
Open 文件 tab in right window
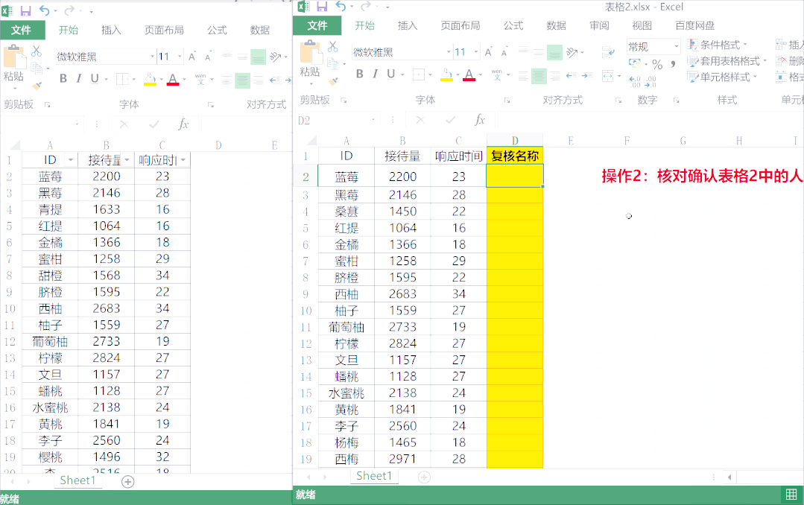pyautogui.click(x=317, y=25)
